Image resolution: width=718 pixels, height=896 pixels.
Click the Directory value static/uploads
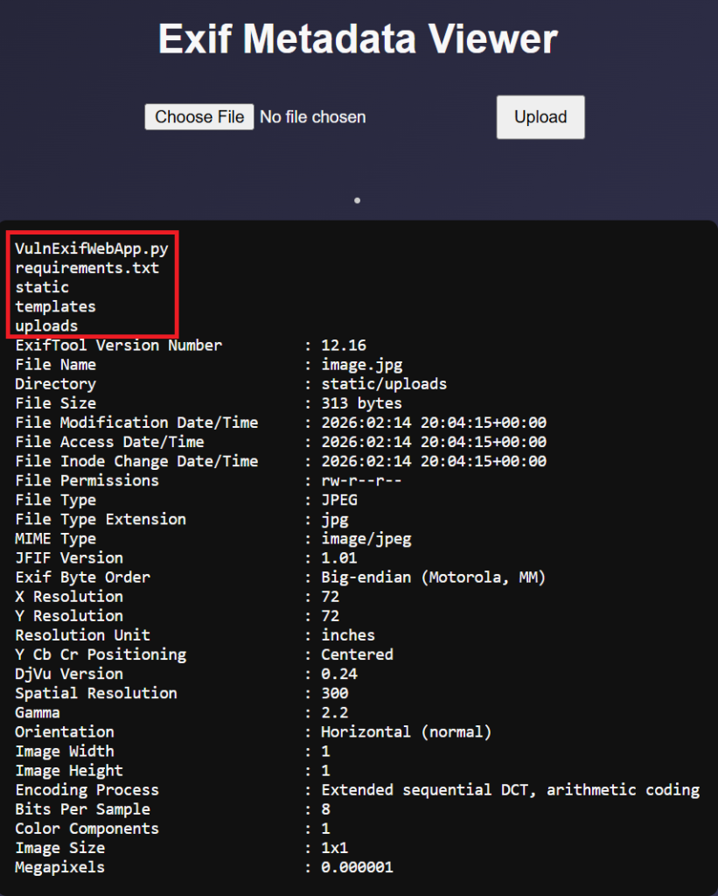click(383, 383)
